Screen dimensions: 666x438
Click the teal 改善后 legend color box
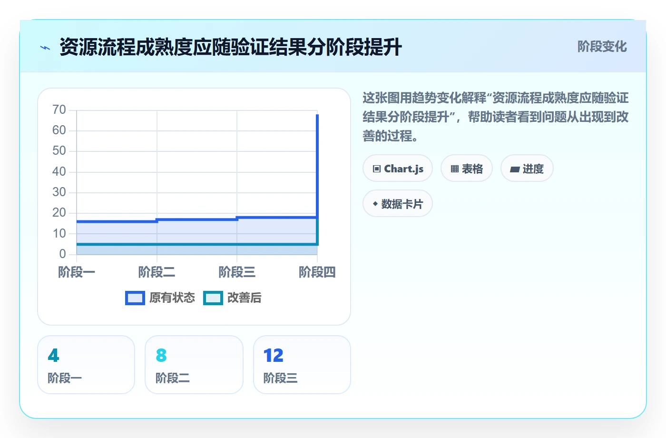[x=213, y=298]
